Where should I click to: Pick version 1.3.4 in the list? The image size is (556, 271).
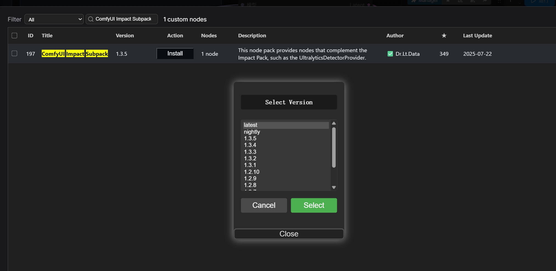[286, 145]
